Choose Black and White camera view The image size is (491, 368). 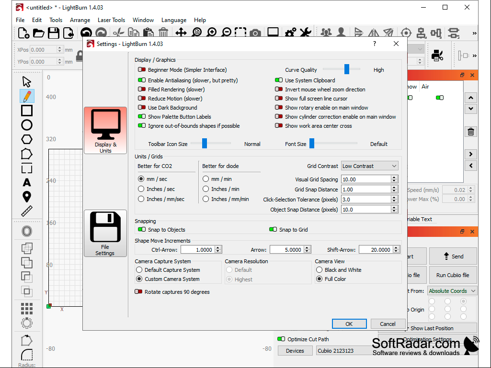coord(319,270)
